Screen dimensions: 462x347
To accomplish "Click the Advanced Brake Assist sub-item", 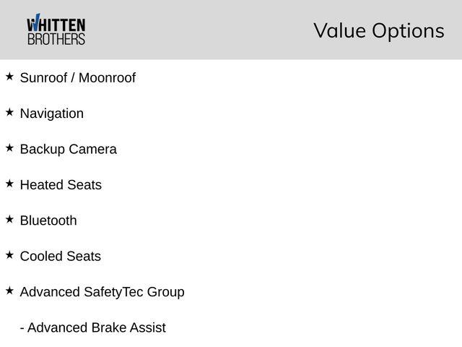I will (92, 327).
